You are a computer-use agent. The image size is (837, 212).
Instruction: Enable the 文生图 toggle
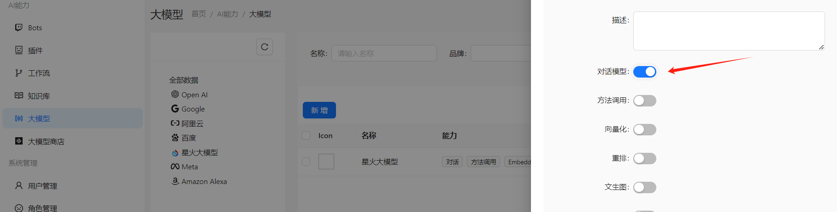point(644,187)
